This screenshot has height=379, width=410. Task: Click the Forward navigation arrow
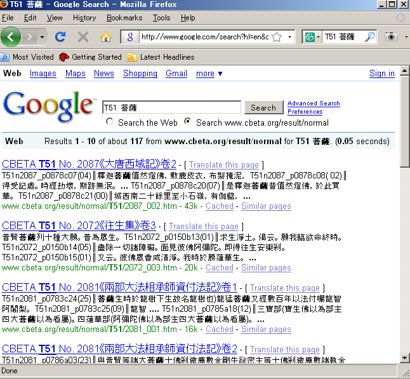click(x=30, y=37)
